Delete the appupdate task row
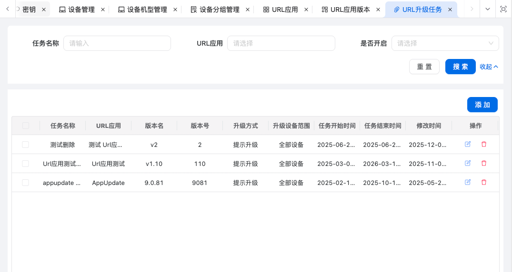The height and width of the screenshot is (272, 512). (x=484, y=182)
